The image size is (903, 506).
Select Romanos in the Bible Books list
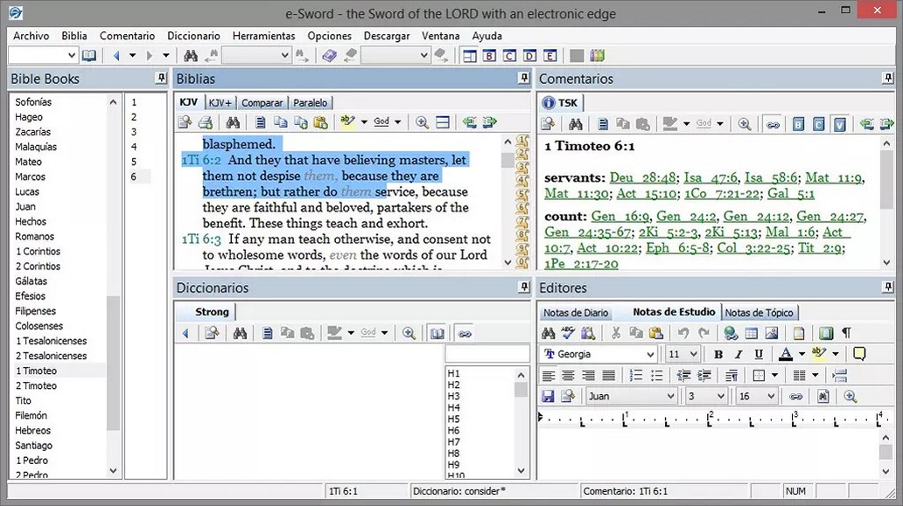pos(34,236)
